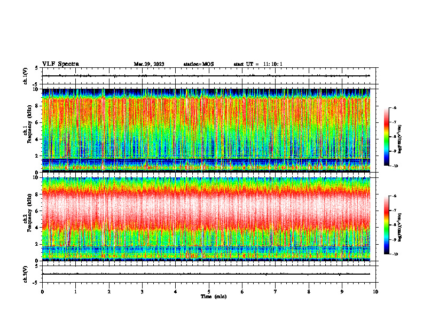The width and height of the screenshot is (423, 327).
Task: Click the time axis tick labeled 7
Action: pyautogui.click(x=276, y=292)
